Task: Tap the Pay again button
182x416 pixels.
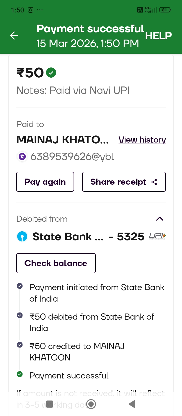Action: pyautogui.click(x=45, y=182)
